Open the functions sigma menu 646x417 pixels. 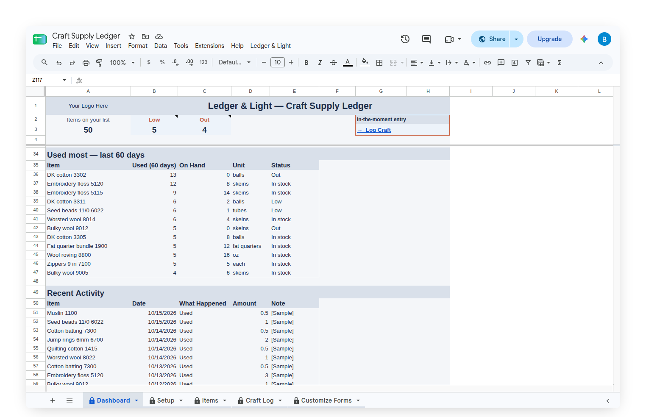[560, 63]
